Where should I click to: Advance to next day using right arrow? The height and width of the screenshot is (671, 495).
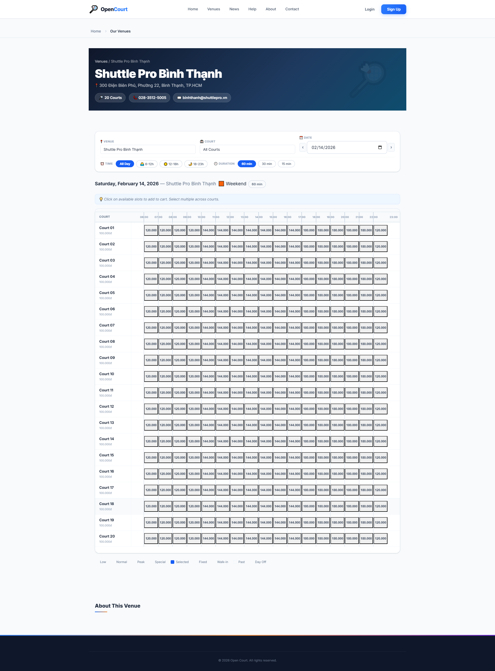391,147
